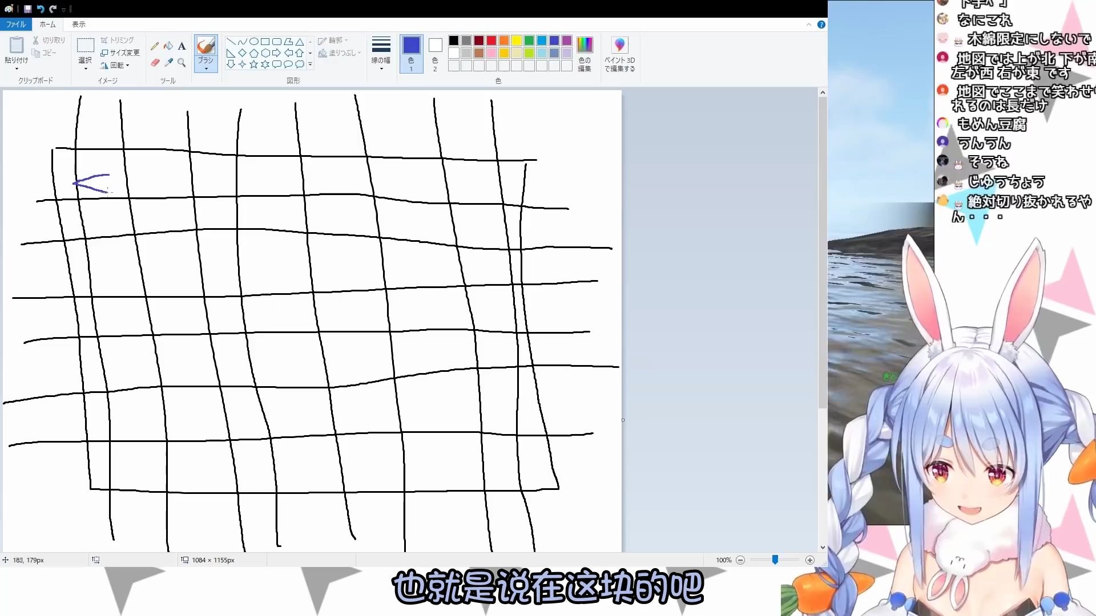Image resolution: width=1096 pixels, height=616 pixels.
Task: Pick the red color swatch
Action: click(x=491, y=40)
